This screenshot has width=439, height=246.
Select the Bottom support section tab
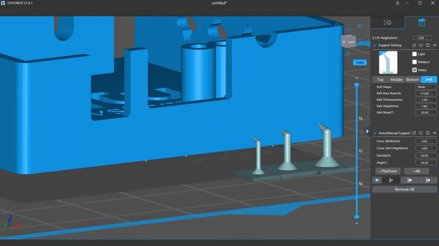point(412,79)
